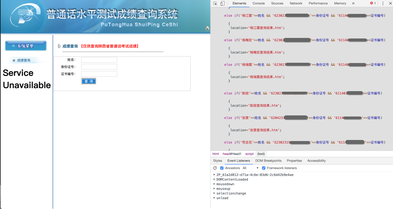Close the DevTools panel

coord(390,4)
